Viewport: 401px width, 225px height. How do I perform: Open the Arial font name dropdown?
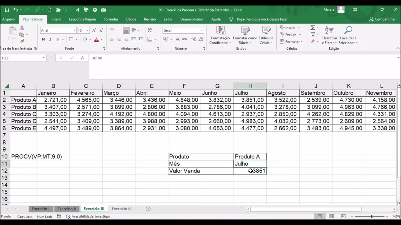tap(74, 30)
